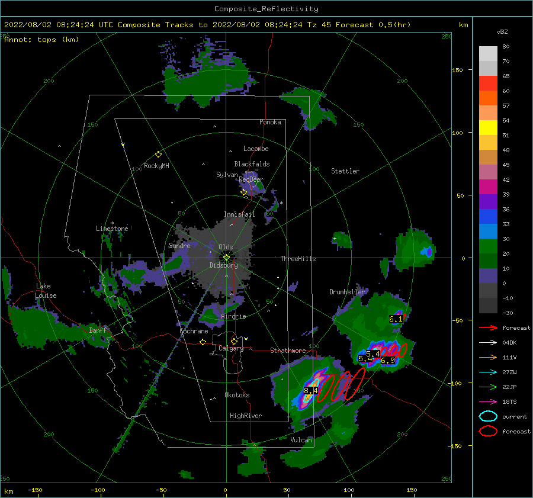Select the light gray 80-70 dBZ swatch
This screenshot has width=533, height=498.
point(488,54)
